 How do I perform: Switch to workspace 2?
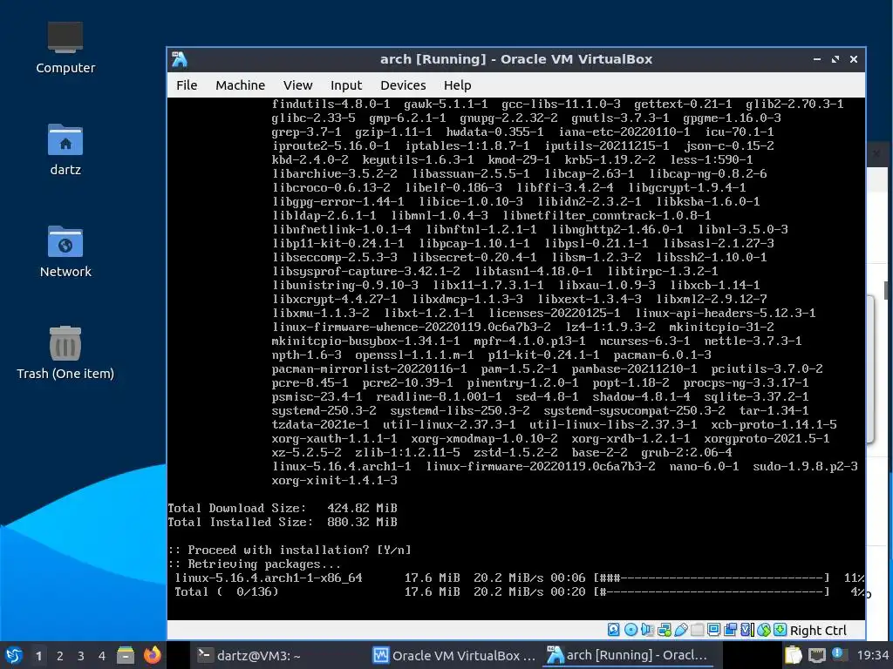point(60,656)
